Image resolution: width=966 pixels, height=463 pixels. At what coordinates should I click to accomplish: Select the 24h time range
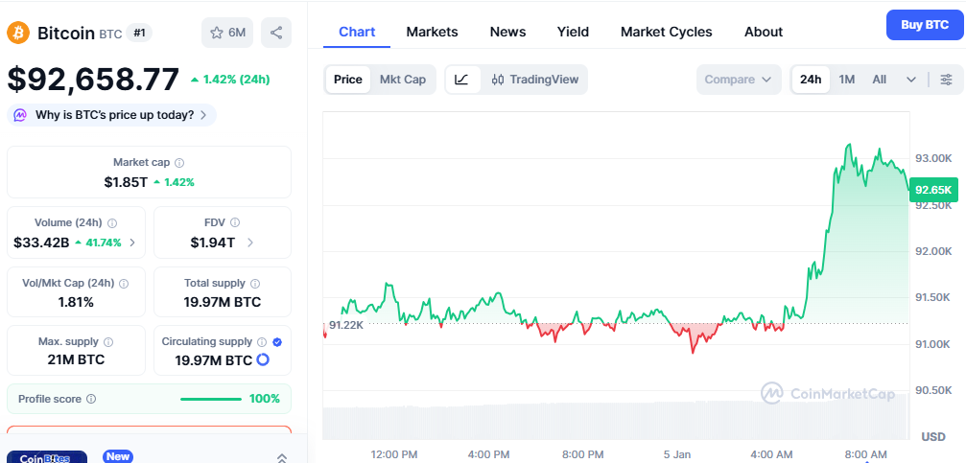(x=811, y=80)
